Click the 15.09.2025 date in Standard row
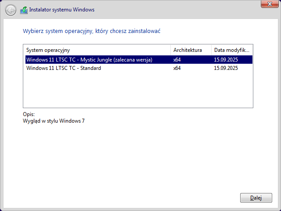The height and width of the screenshot is (211, 281). point(226,68)
